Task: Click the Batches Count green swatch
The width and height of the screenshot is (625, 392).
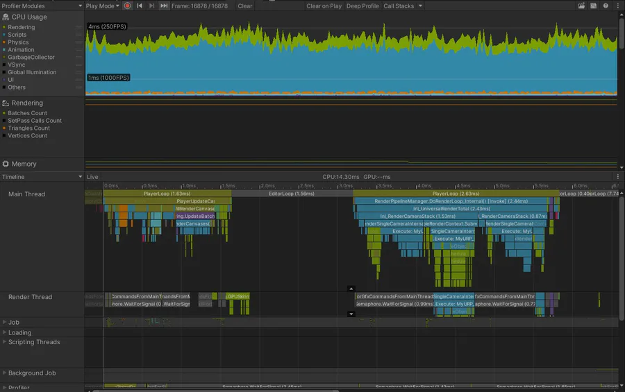Action: click(x=4, y=113)
